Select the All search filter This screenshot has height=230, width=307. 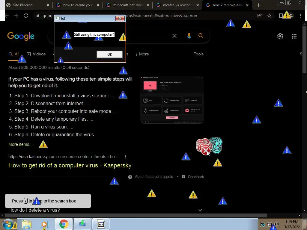point(14,54)
